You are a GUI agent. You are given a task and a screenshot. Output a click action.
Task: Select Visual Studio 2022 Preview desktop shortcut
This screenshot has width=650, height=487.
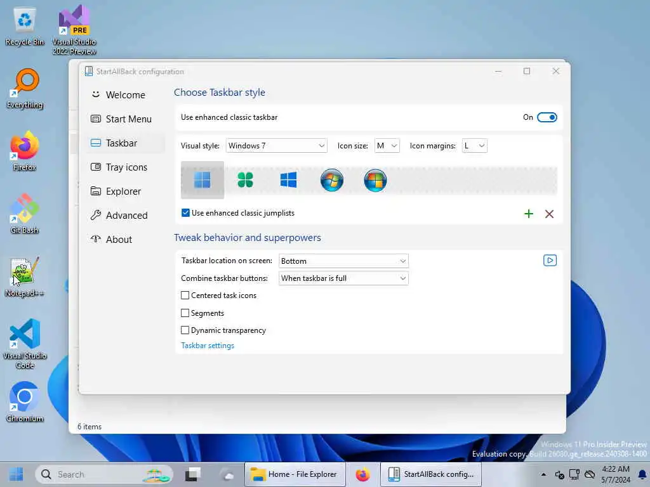[x=74, y=30]
